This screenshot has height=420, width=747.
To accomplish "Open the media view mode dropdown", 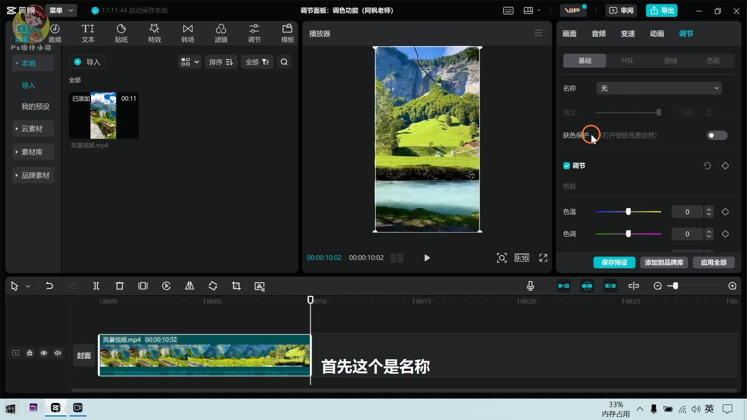I will click(189, 62).
